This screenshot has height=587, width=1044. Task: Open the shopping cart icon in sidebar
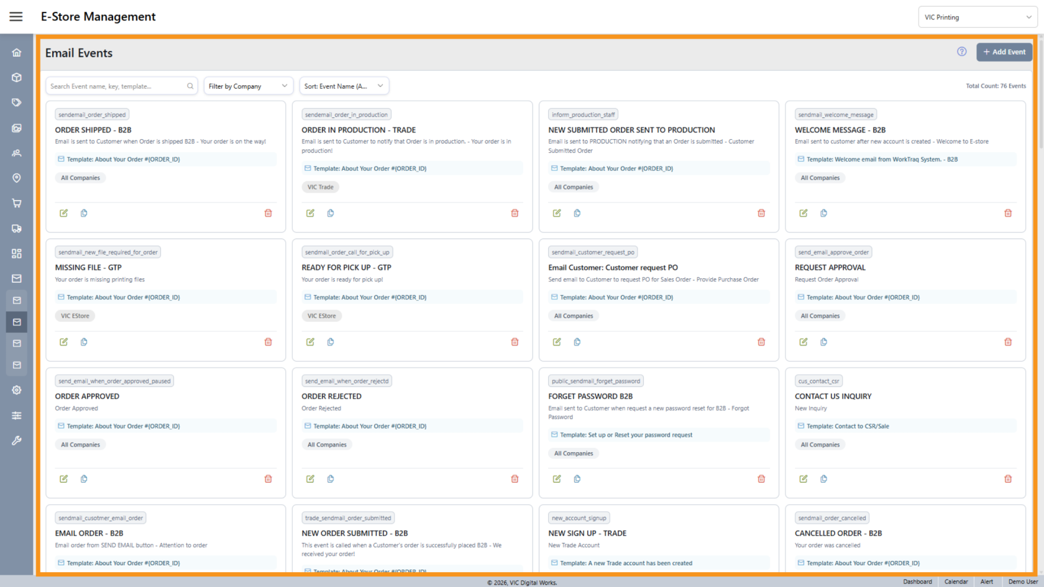click(x=17, y=203)
